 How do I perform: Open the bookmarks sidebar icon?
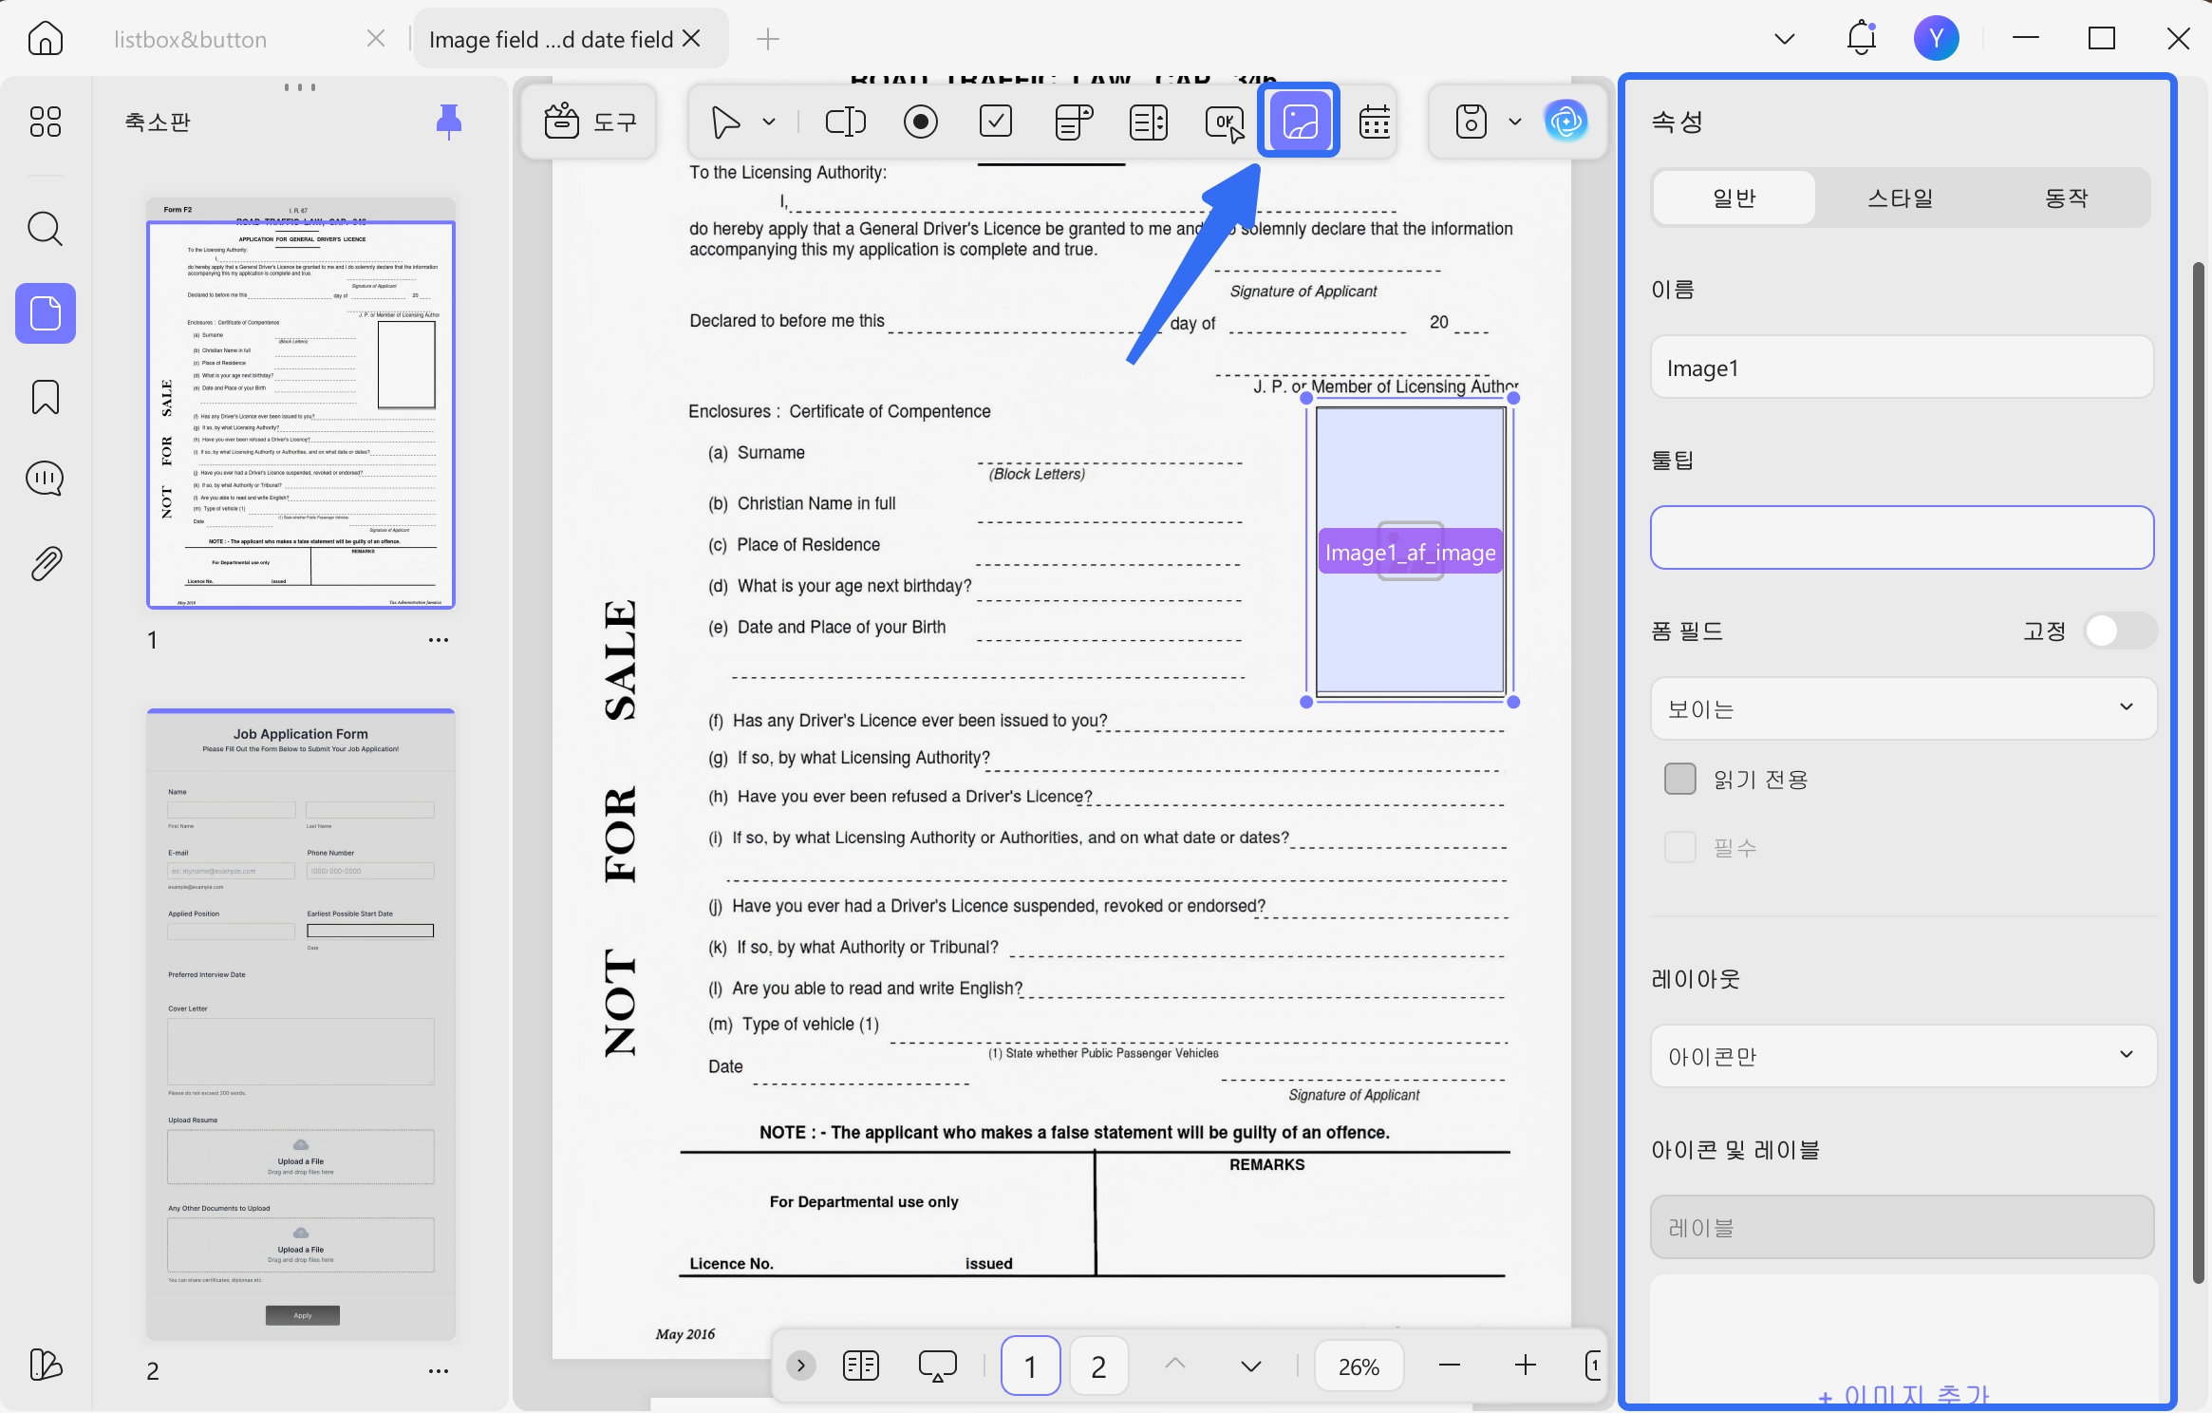[46, 397]
